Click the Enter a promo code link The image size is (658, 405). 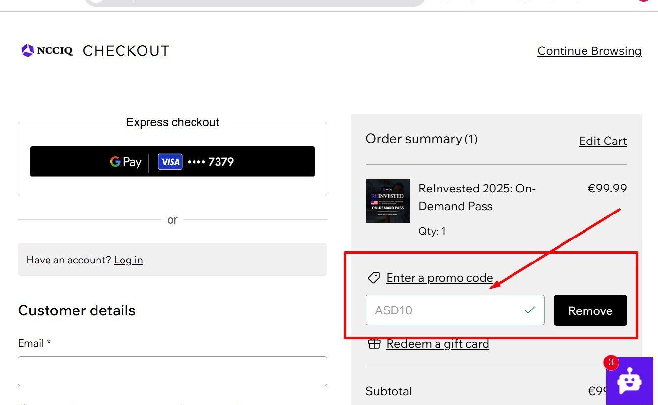(x=439, y=277)
